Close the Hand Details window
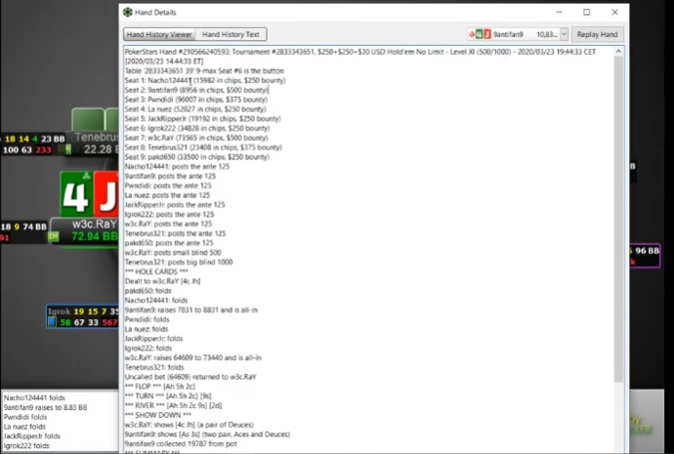The height and width of the screenshot is (454, 674). (x=614, y=12)
